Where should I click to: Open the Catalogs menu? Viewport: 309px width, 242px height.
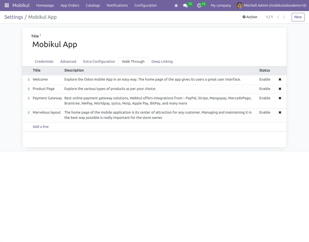click(x=93, y=5)
